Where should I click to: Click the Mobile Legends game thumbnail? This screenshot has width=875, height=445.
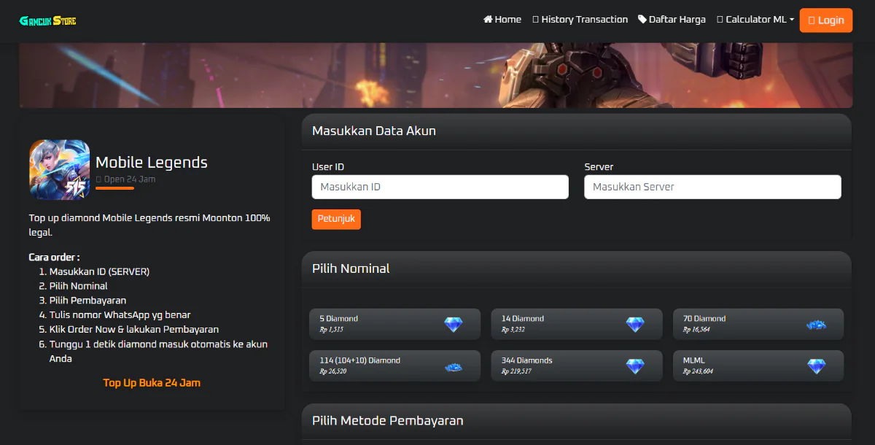[x=60, y=170]
